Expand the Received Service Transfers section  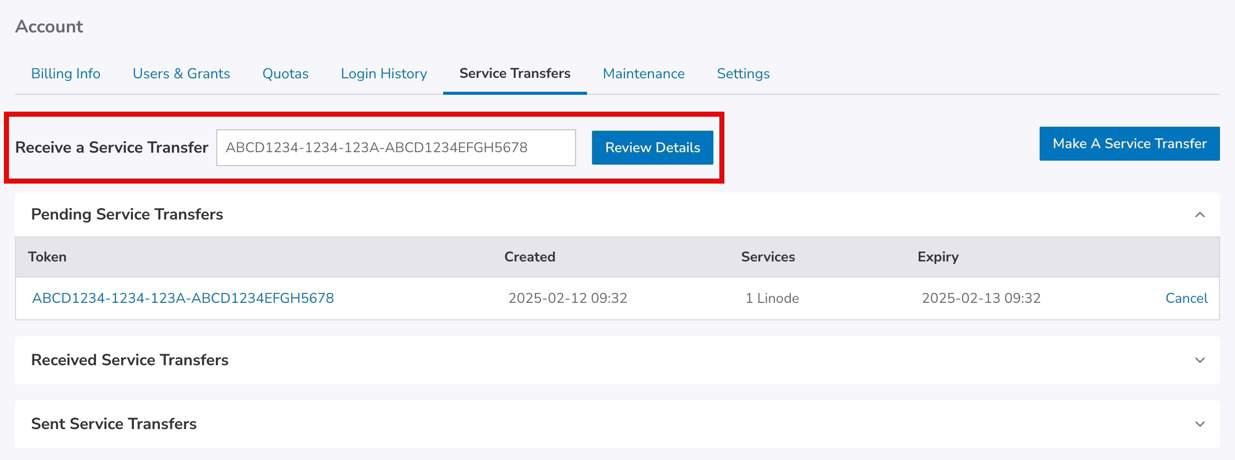point(1200,360)
